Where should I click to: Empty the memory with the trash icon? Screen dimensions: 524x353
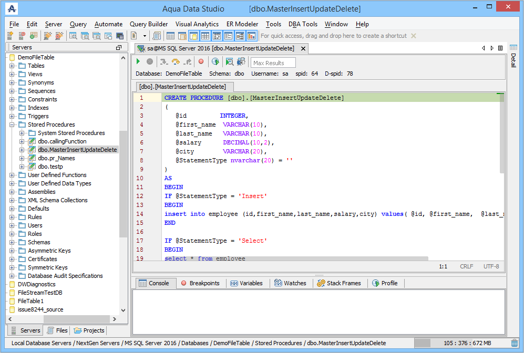coord(514,343)
